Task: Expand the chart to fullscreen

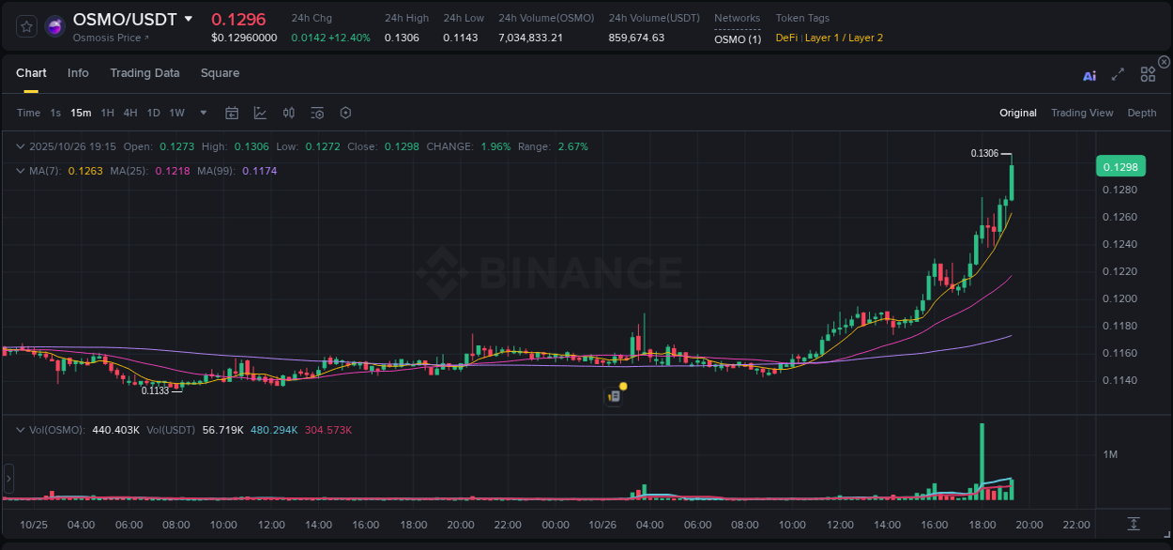Action: (1118, 75)
